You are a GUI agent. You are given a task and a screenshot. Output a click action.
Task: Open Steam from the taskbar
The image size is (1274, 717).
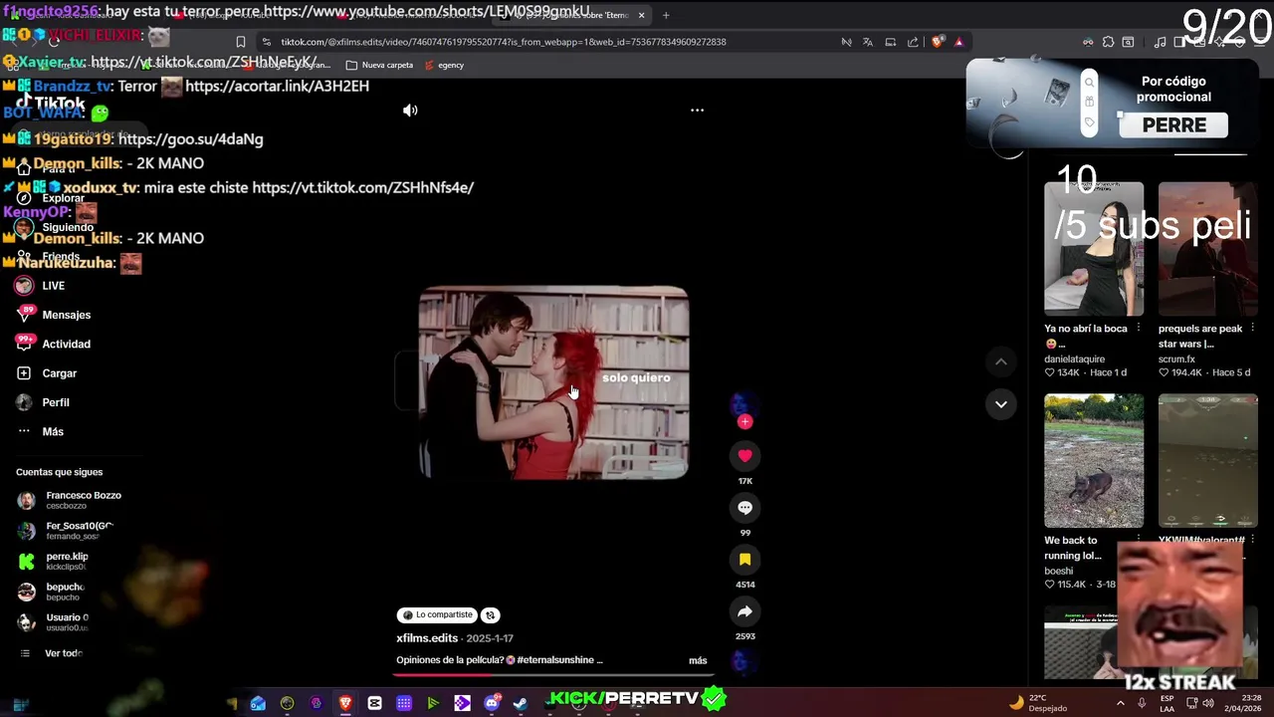point(520,703)
